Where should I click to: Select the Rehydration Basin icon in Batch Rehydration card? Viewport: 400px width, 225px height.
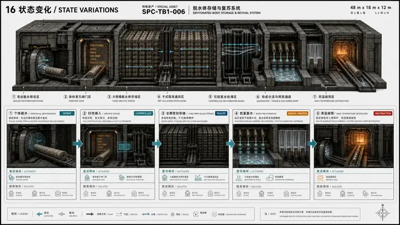click(239, 177)
